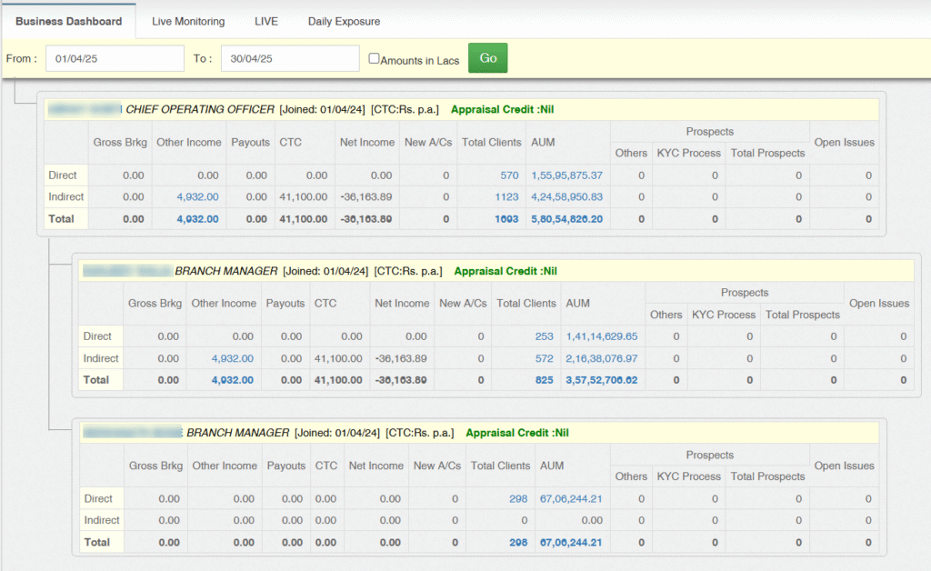Click the From date field showing 01/04/25
This screenshot has height=571, width=931.
click(x=115, y=57)
